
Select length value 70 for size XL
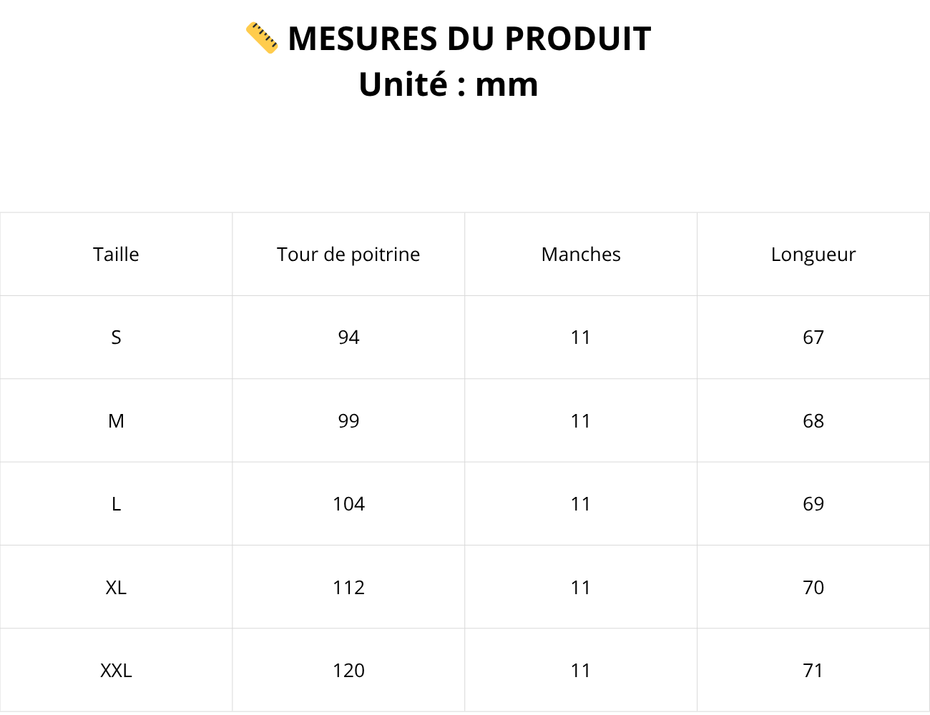point(813,588)
